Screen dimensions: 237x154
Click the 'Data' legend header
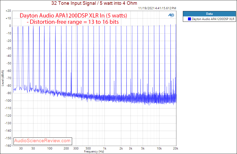point(209,14)
